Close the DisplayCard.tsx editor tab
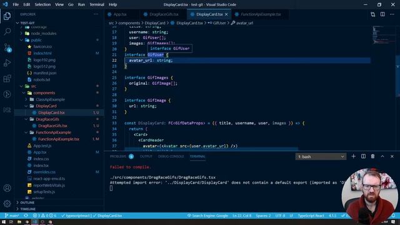Image resolution: width=400 pixels, height=225 pixels. pos(226,14)
